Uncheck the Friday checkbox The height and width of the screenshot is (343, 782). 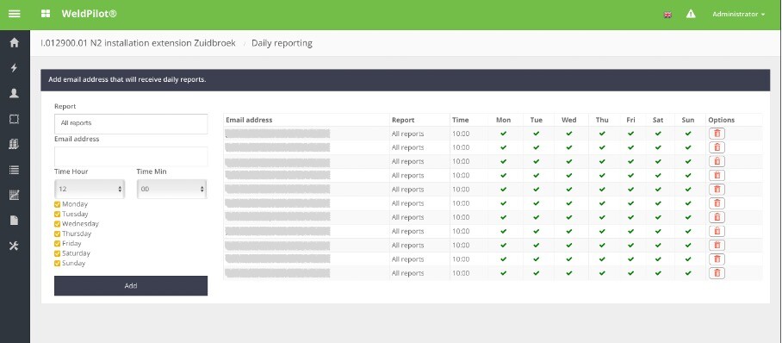click(58, 244)
